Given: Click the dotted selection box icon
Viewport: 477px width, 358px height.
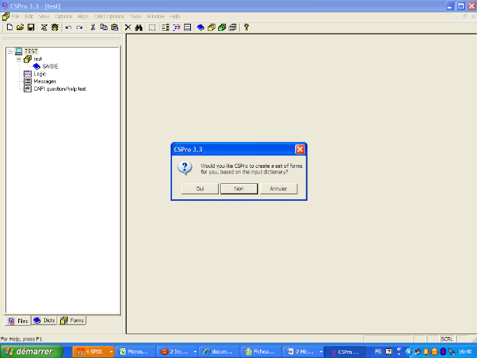Looking at the screenshot, I should (x=152, y=27).
